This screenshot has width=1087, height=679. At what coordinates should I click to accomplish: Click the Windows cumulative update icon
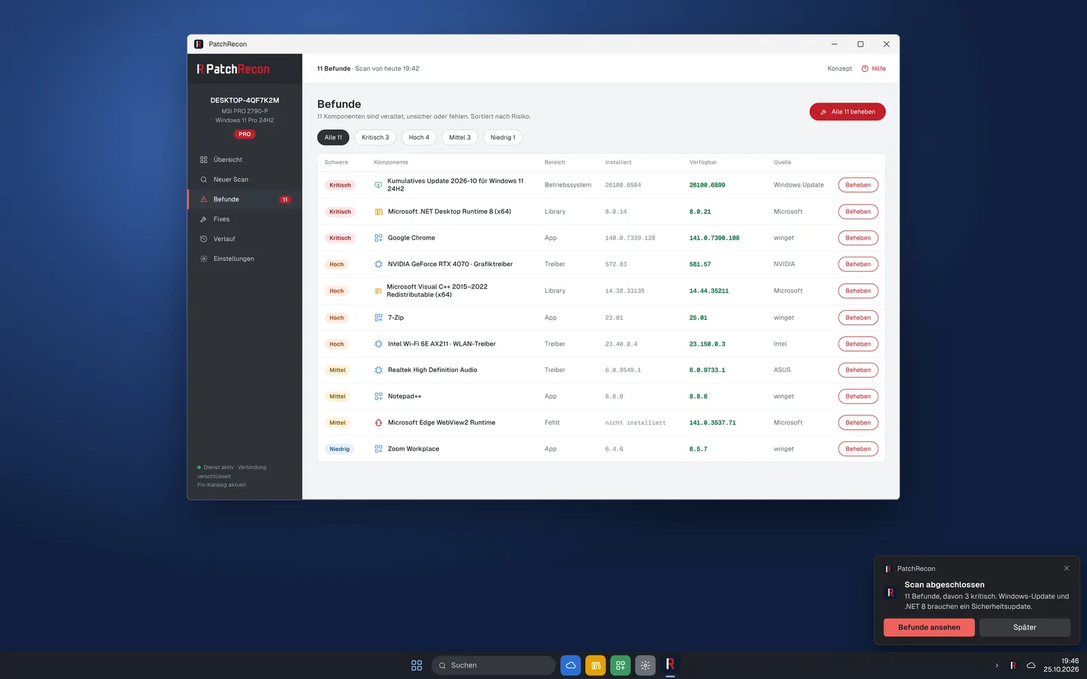pos(378,185)
